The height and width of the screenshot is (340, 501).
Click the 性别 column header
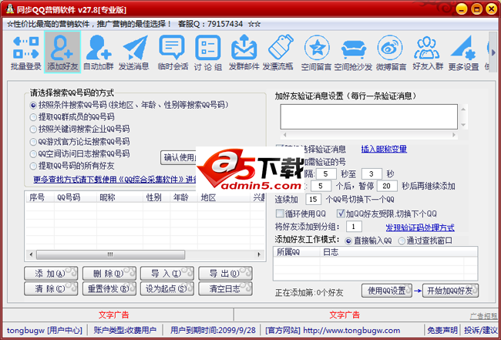(156, 198)
